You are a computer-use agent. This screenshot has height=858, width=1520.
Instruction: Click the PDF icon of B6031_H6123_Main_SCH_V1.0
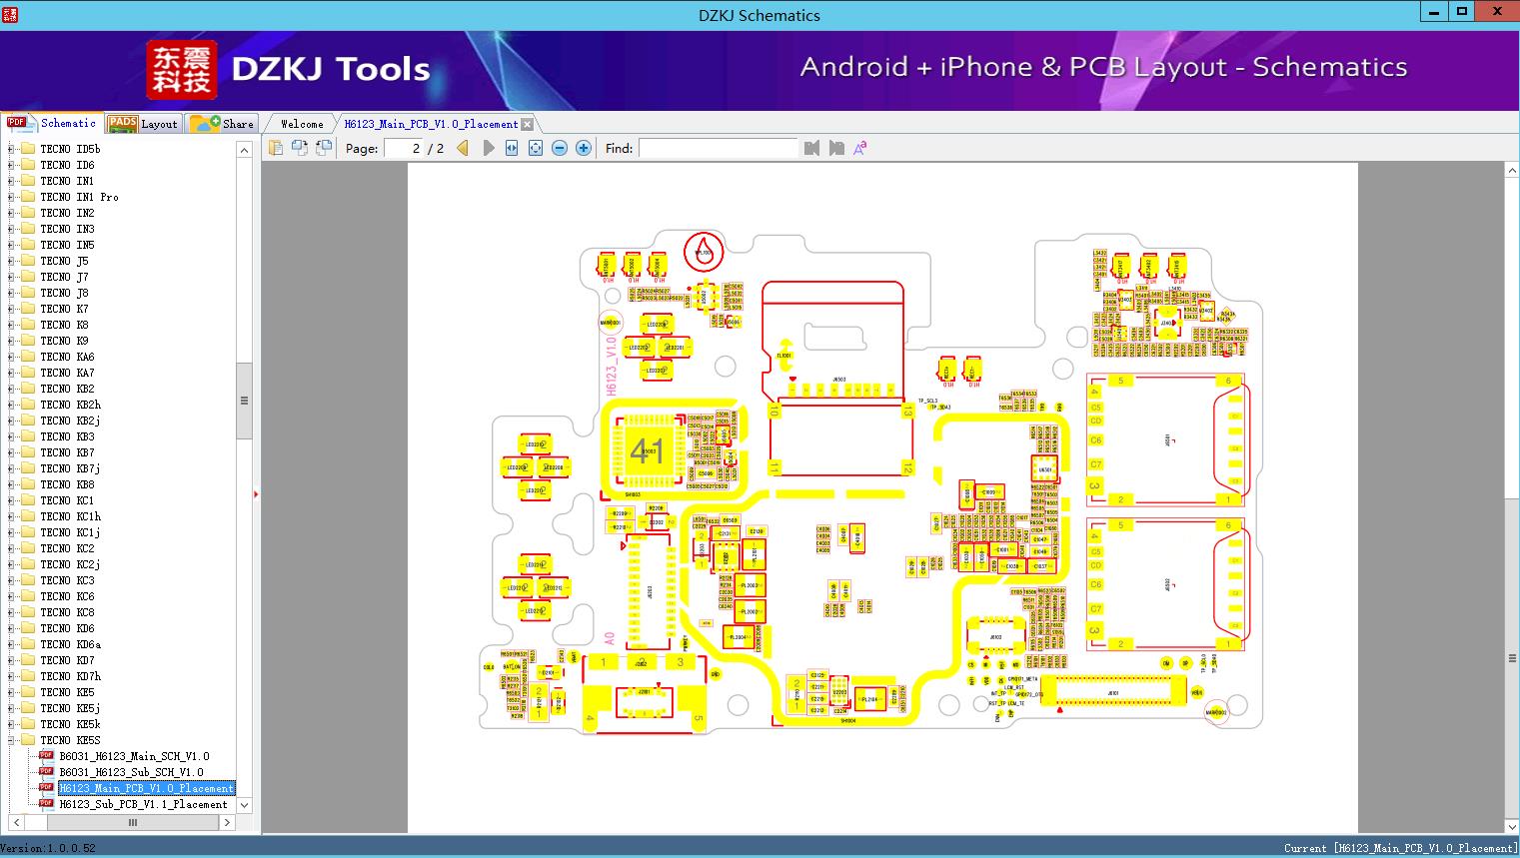point(46,756)
